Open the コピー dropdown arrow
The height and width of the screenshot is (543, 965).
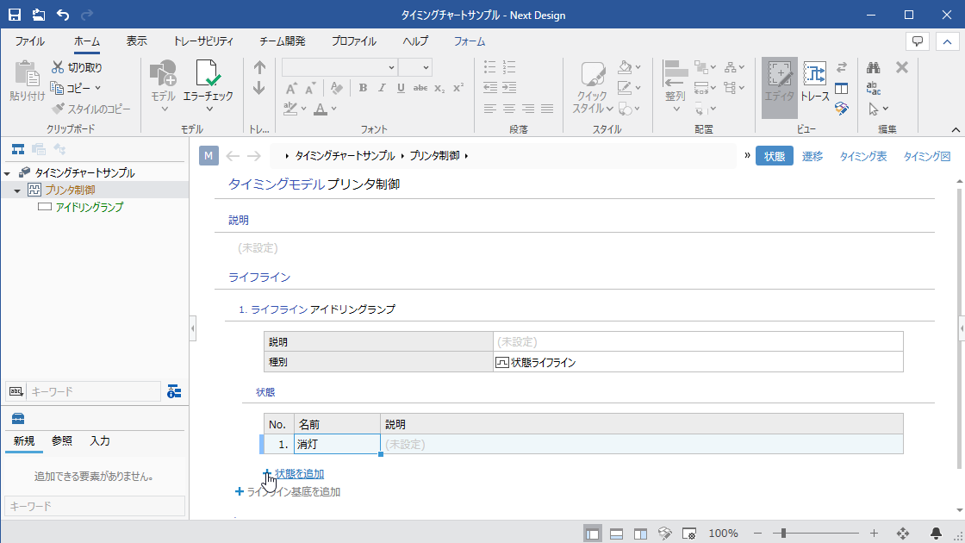click(x=97, y=88)
